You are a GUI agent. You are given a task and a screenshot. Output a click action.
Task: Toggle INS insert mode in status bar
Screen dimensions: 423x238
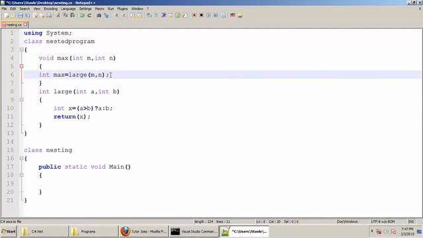point(411,221)
